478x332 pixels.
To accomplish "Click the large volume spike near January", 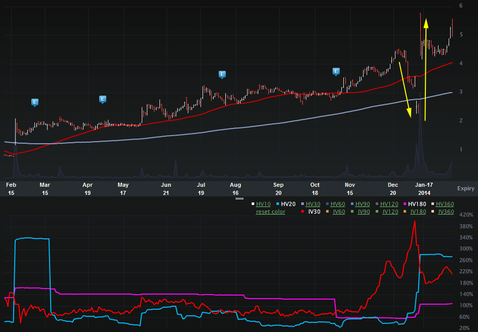I will click(x=420, y=147).
